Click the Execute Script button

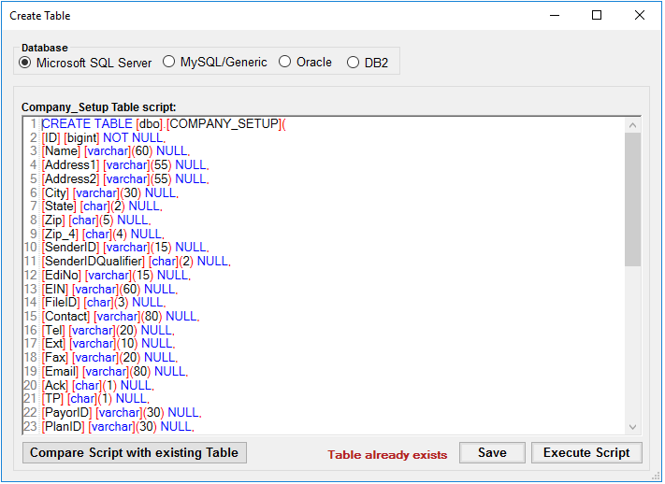586,453
